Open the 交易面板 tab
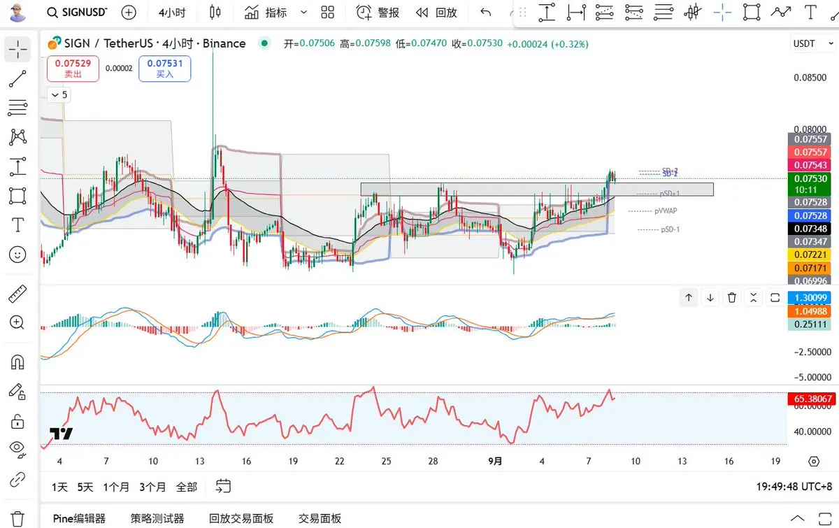The height and width of the screenshot is (528, 839). point(320,518)
